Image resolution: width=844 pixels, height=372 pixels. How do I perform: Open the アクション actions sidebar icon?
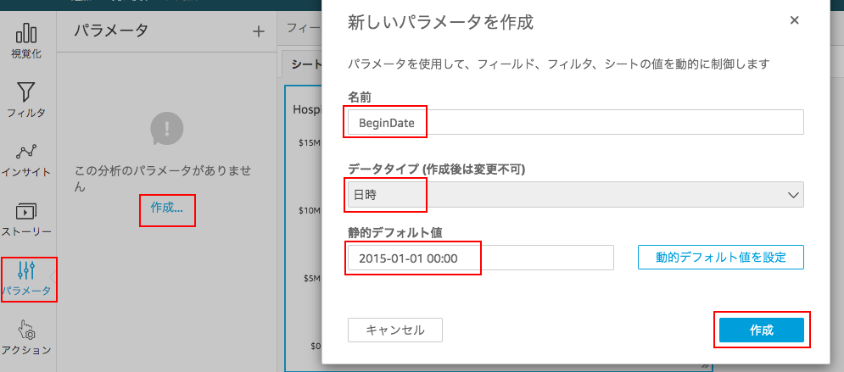click(26, 337)
